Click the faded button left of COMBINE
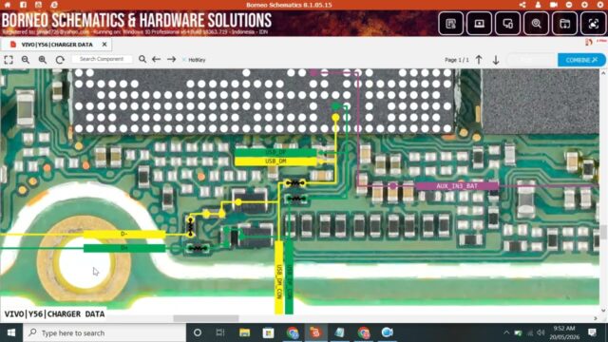 click(531, 60)
